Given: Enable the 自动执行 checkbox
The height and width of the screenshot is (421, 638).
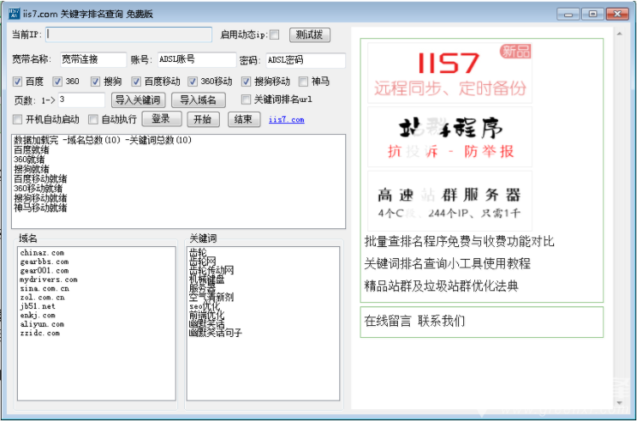Looking at the screenshot, I should coord(93,120).
